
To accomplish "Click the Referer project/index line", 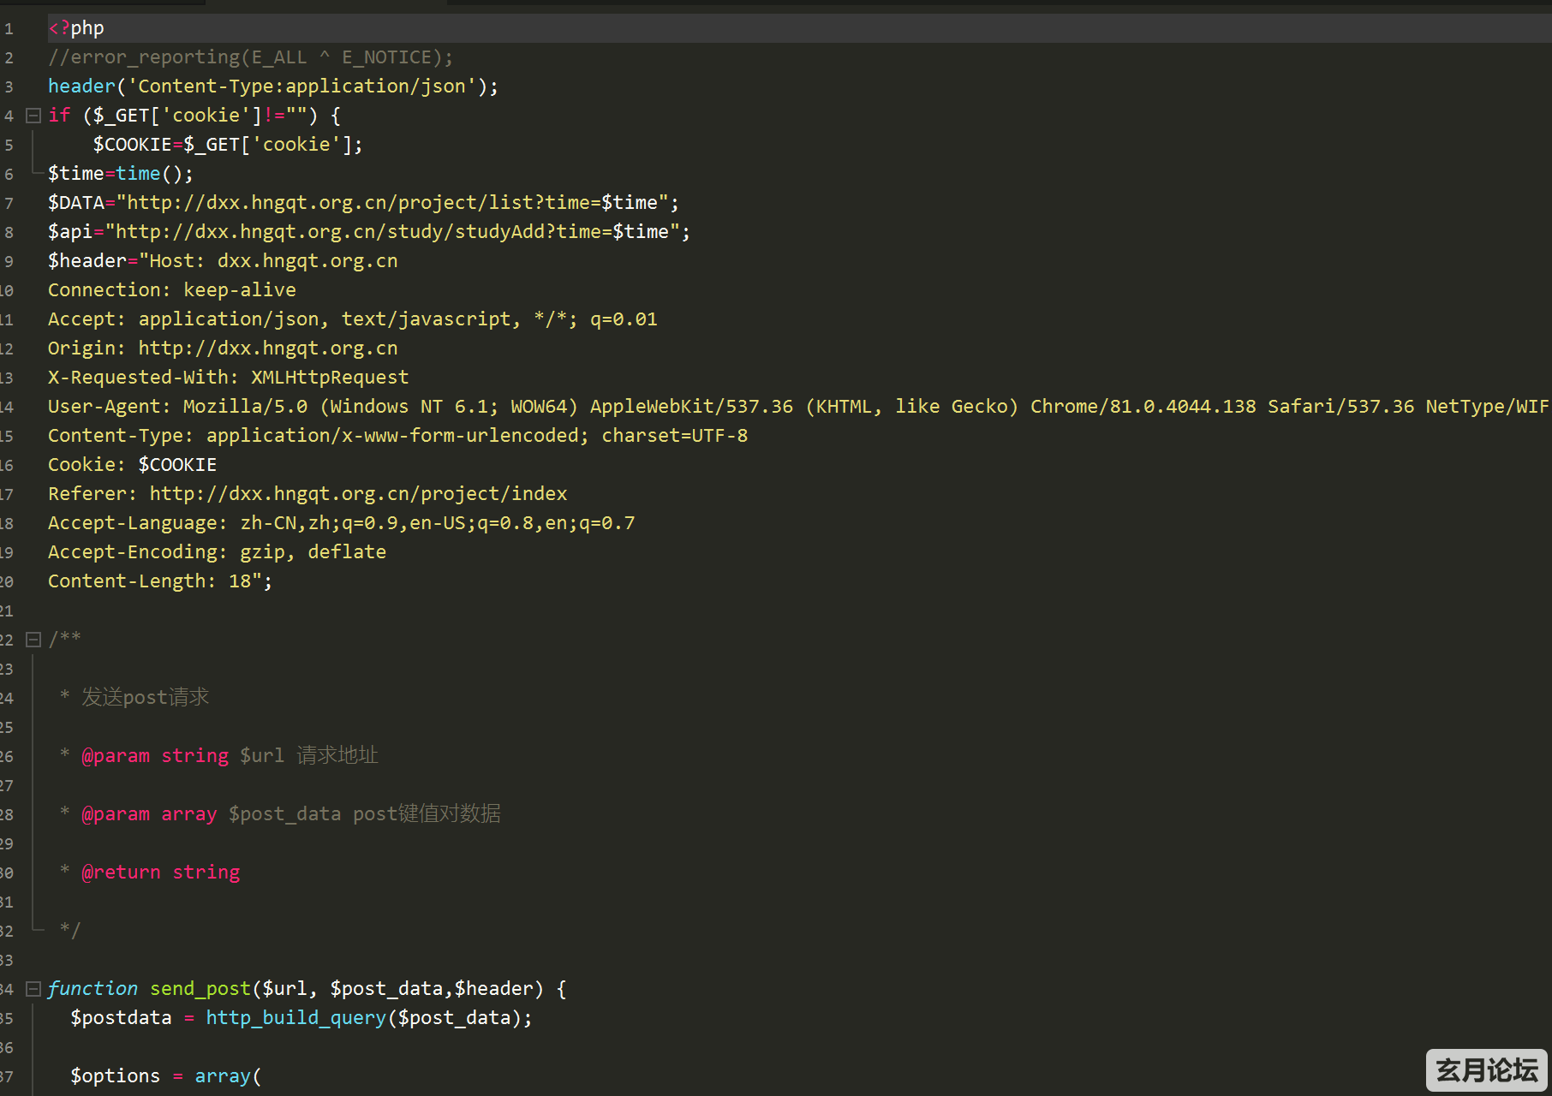I will click(307, 494).
